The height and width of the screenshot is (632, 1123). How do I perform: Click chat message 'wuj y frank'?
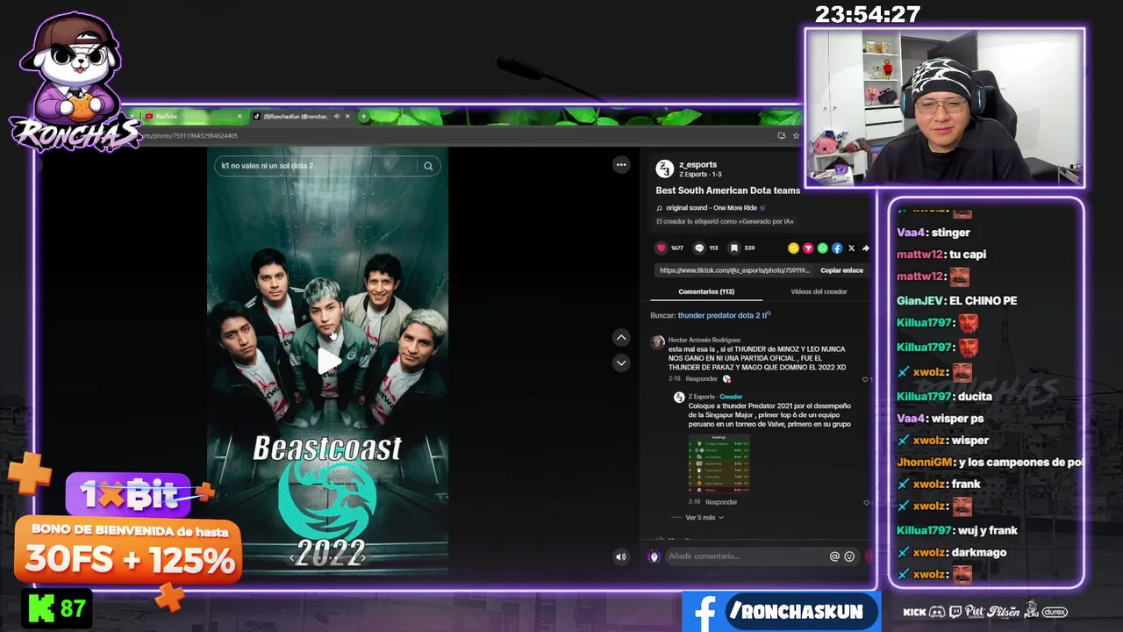pos(987,530)
